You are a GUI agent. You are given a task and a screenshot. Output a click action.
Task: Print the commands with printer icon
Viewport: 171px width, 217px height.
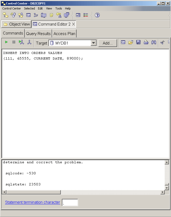146,42
